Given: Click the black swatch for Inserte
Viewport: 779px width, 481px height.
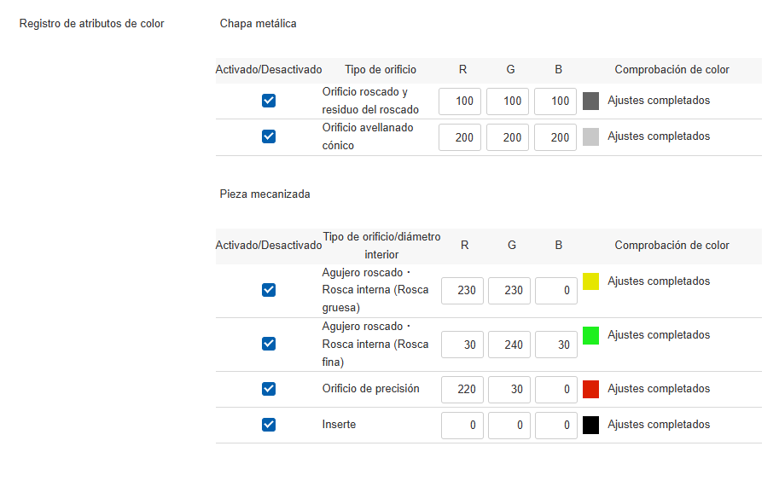Looking at the screenshot, I should click(590, 425).
